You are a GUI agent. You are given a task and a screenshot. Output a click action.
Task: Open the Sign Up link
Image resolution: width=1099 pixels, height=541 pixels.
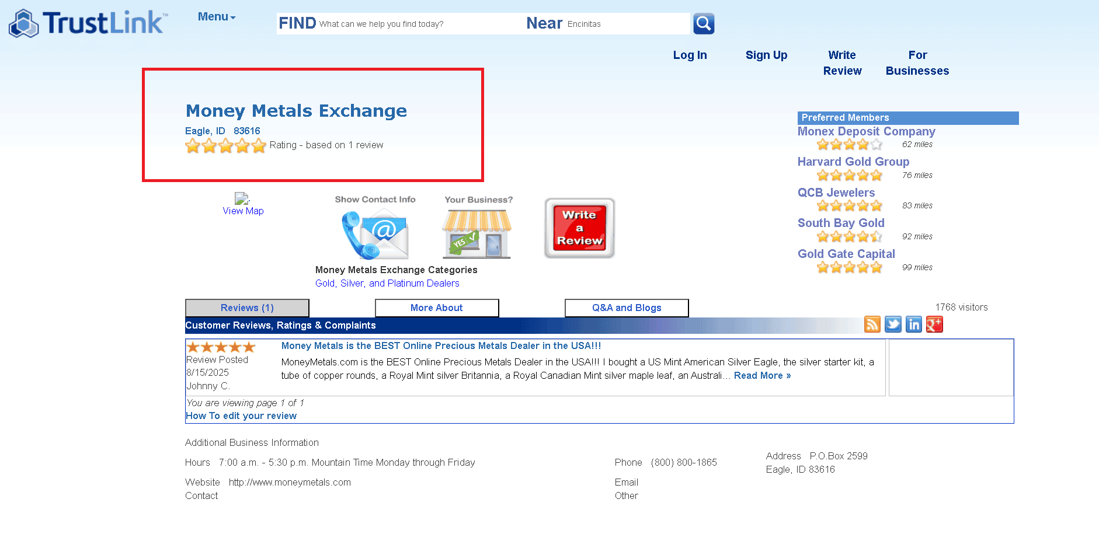pos(766,55)
